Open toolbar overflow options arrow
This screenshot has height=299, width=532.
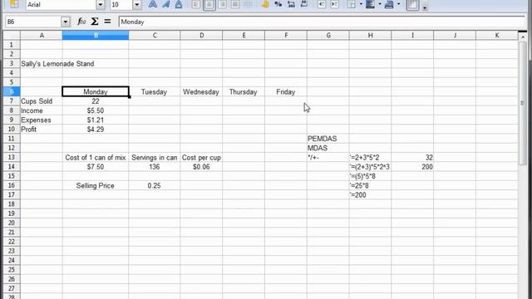point(425,7)
